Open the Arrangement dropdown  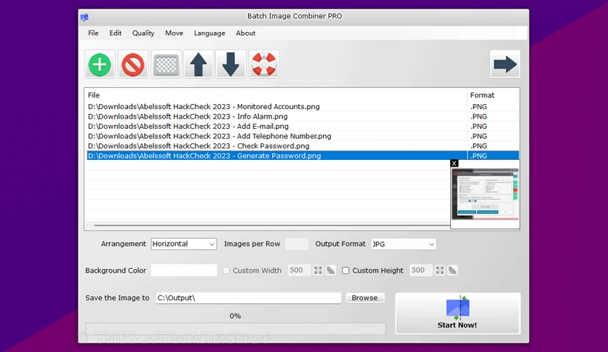(x=184, y=244)
